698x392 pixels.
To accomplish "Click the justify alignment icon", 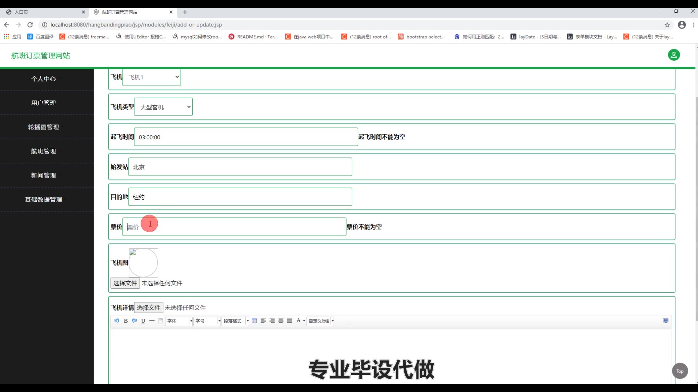I will [290, 321].
